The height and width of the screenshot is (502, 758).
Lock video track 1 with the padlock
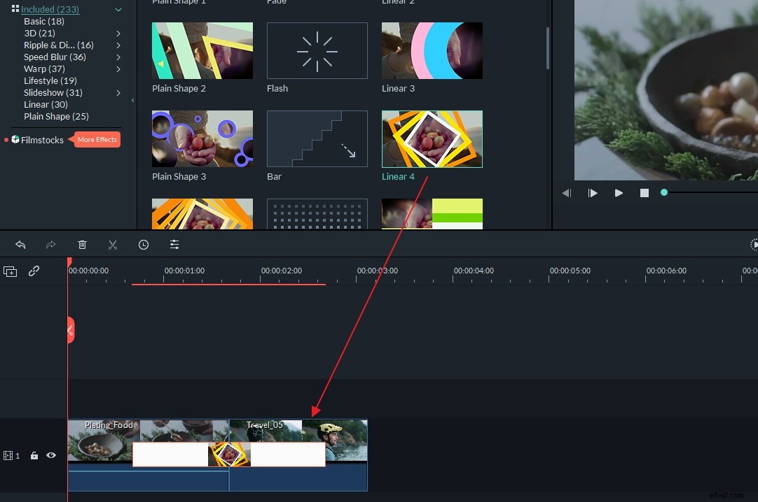(x=34, y=455)
